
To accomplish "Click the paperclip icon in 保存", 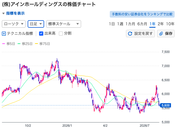I will pos(161,34).
